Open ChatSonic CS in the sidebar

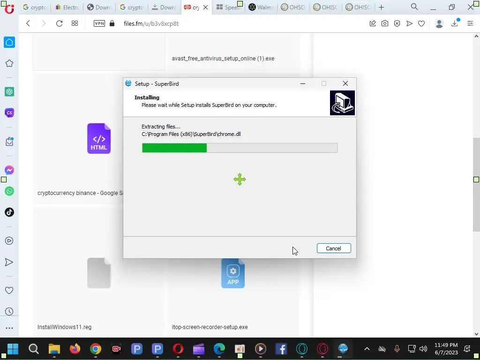9,112
